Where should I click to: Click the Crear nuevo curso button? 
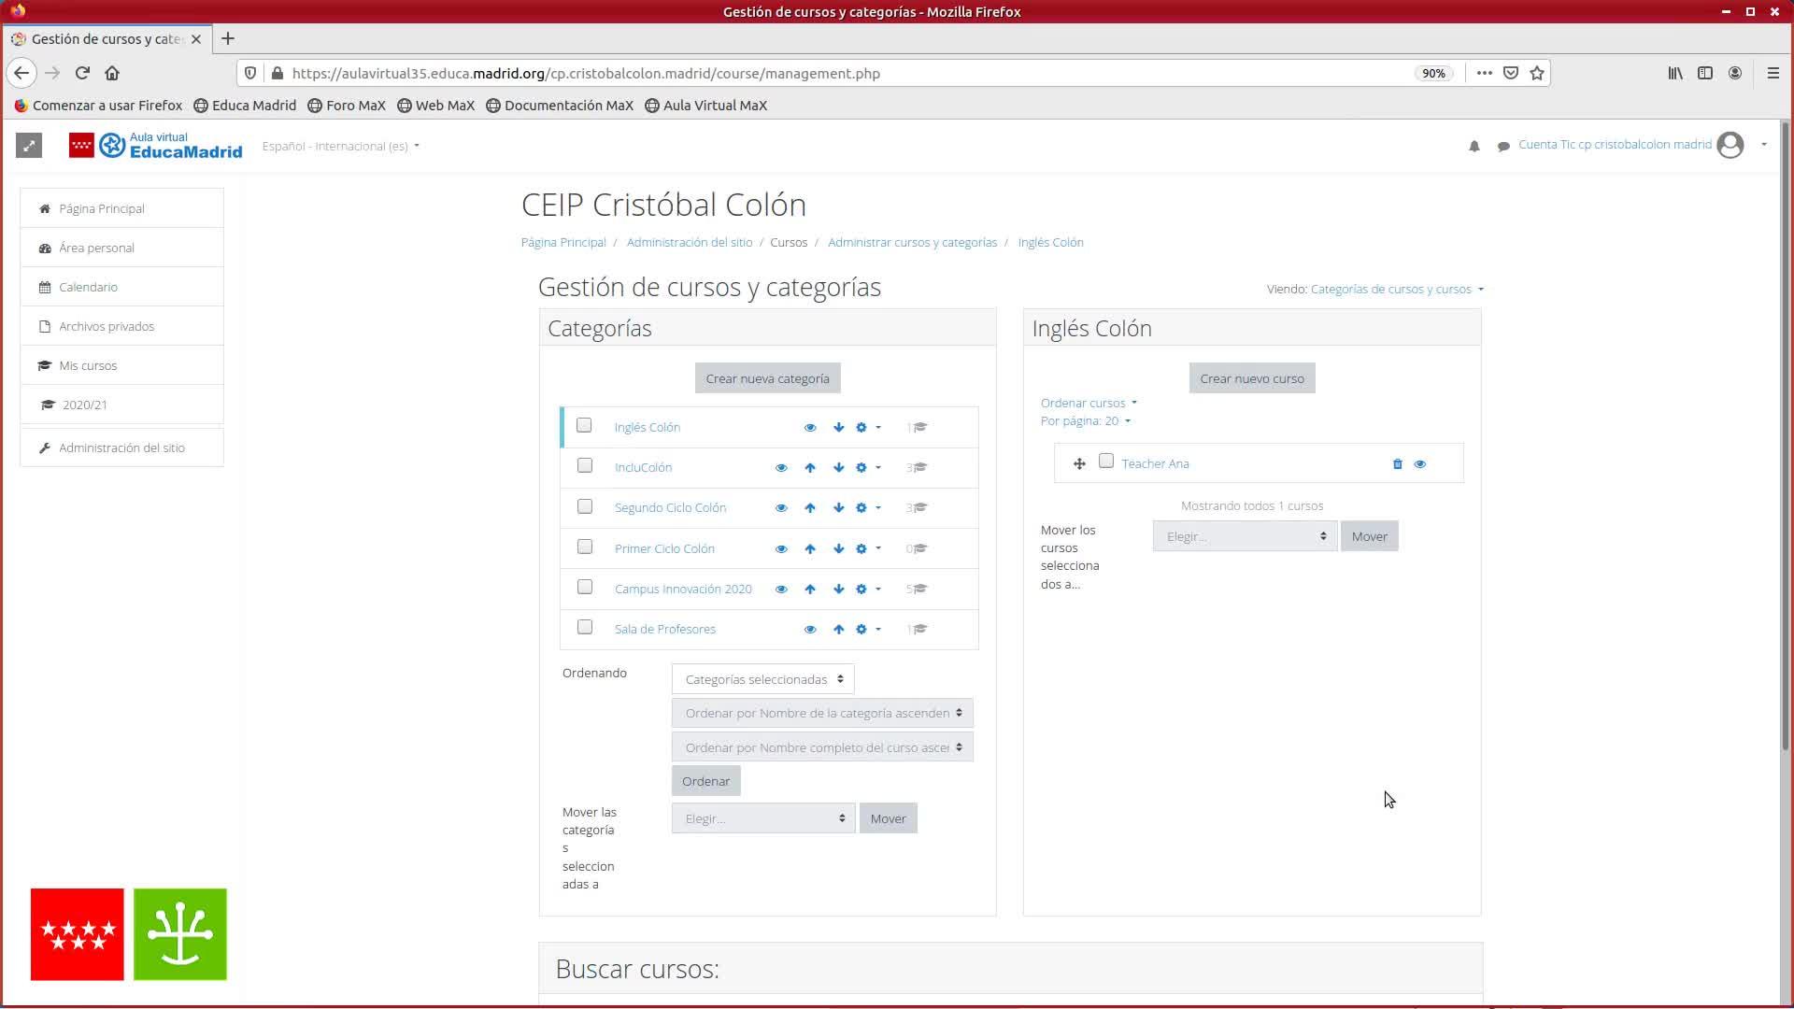[1251, 379]
